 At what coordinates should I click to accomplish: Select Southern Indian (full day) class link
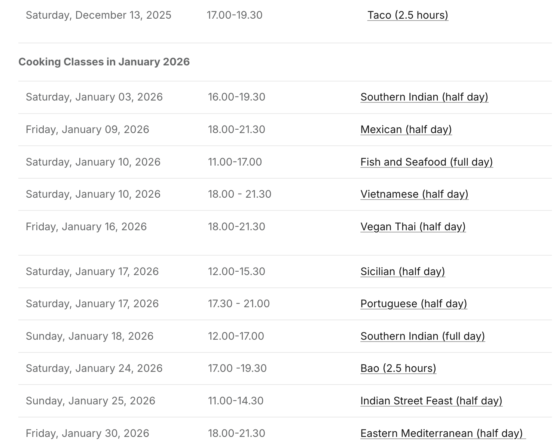(422, 336)
